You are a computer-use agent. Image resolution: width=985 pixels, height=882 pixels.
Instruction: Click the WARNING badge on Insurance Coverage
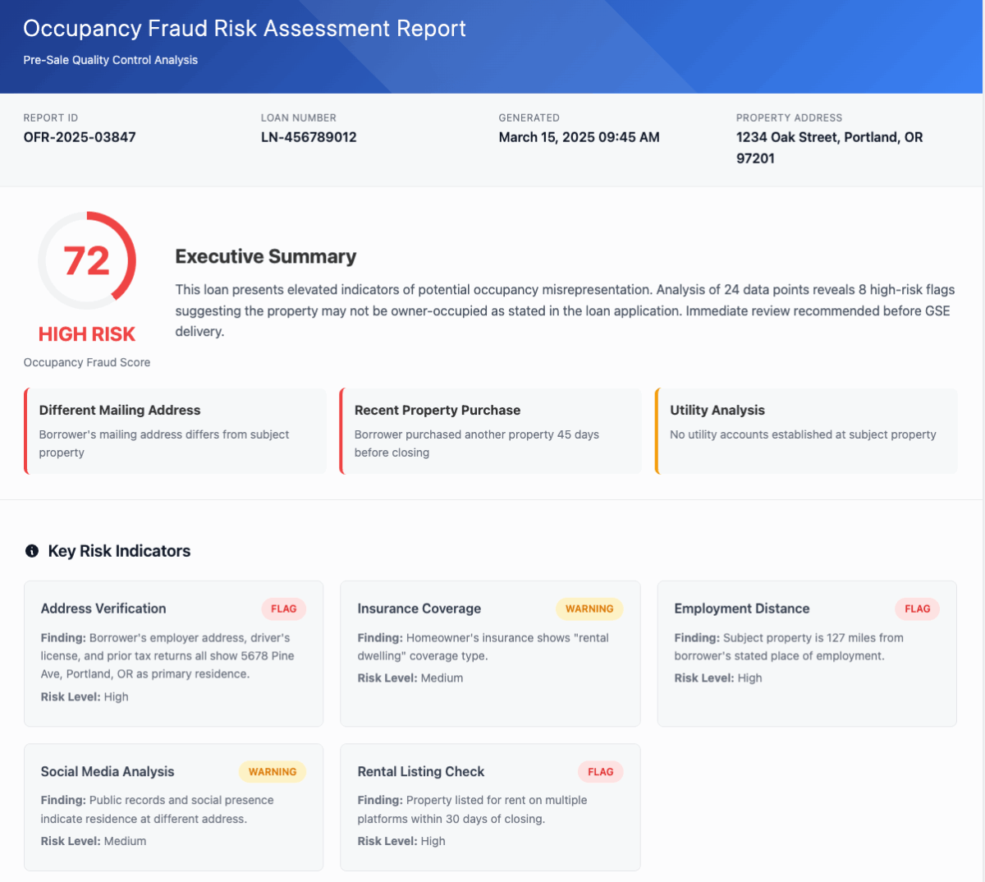[x=589, y=609]
